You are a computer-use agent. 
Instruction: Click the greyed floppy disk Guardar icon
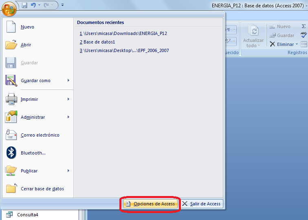coord(11,63)
